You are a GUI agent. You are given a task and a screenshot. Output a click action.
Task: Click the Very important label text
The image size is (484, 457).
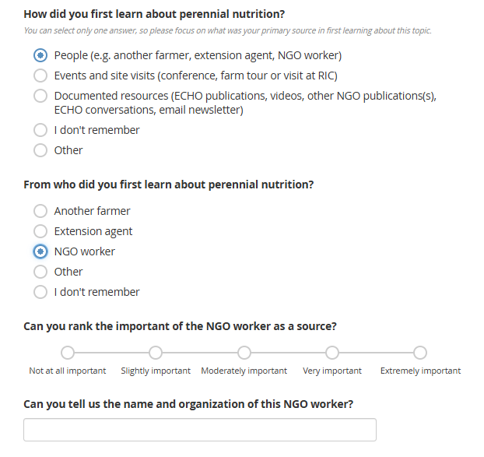coord(332,371)
